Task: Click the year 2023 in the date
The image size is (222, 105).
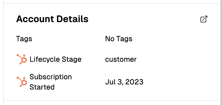Action: pos(134,82)
